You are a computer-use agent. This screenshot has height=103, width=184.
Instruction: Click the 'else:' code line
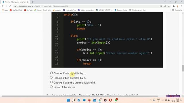click(74, 35)
